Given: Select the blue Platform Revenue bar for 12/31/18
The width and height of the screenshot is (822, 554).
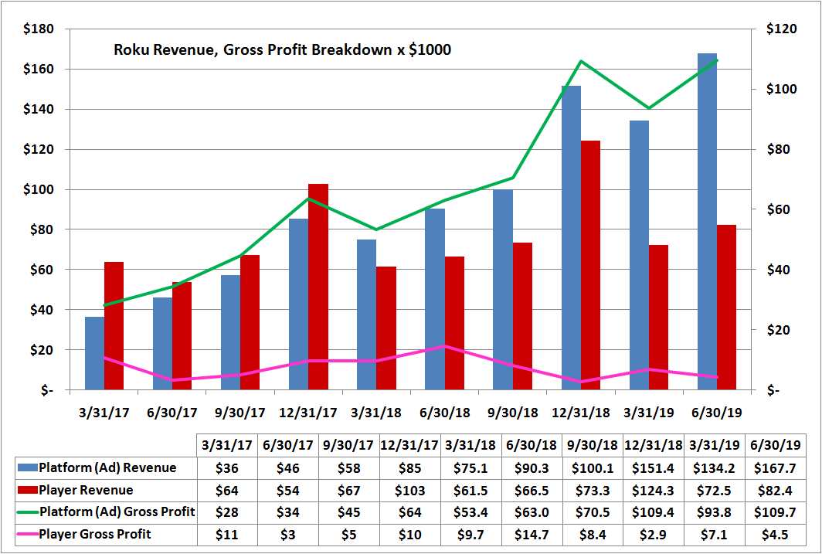Looking at the screenshot, I should coord(571,237).
